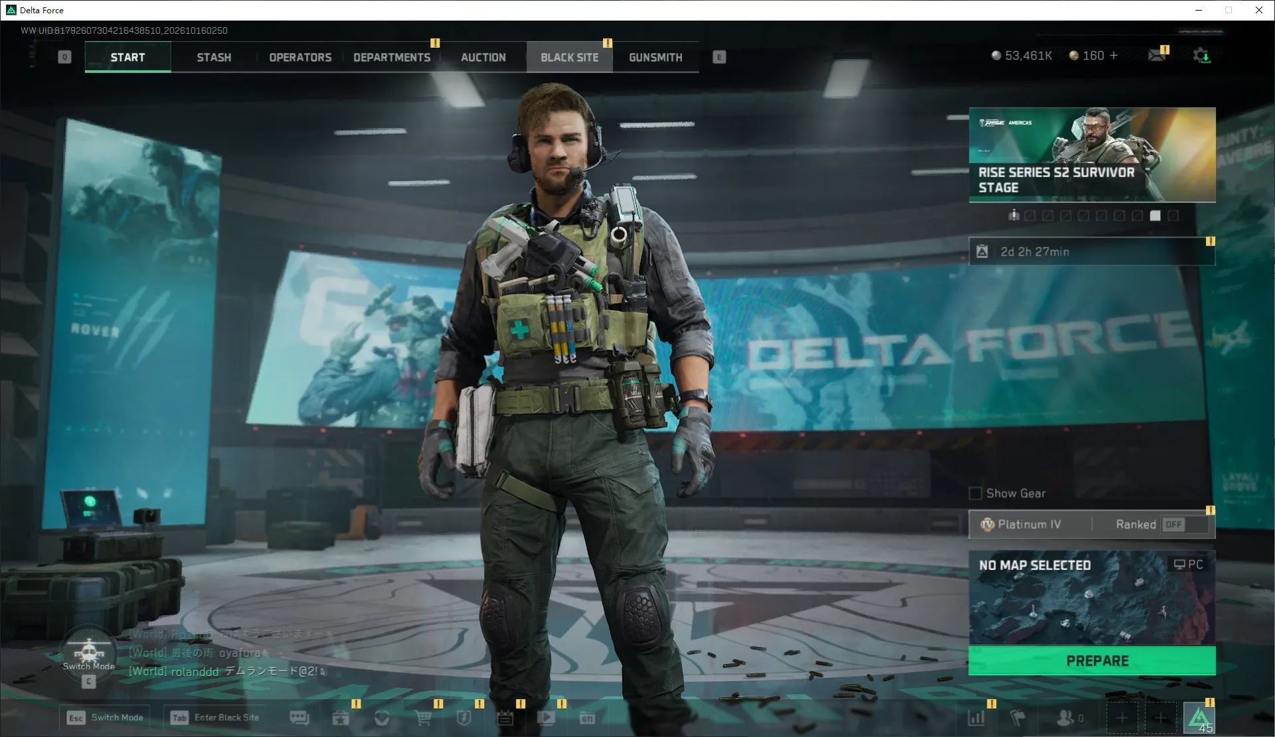
Task: Click the E next-tab key hint
Action: coord(719,57)
